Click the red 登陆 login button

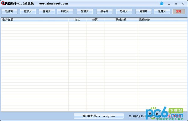point(179,12)
